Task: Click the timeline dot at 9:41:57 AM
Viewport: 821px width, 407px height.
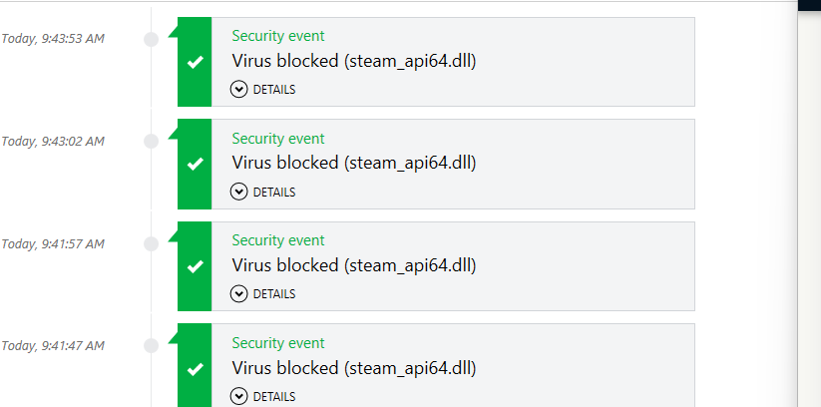Action: coord(151,243)
